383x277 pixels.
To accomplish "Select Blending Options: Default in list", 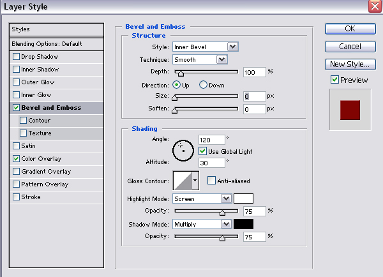I will click(57, 43).
